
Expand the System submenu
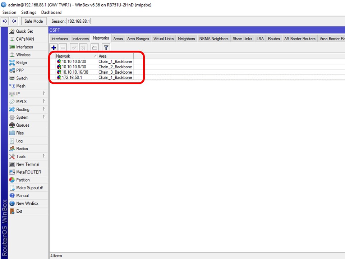tap(28, 117)
